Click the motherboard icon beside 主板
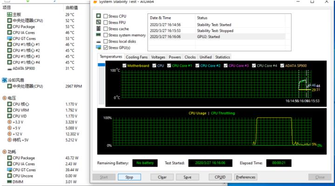The image size is (335, 186). coord(9,14)
